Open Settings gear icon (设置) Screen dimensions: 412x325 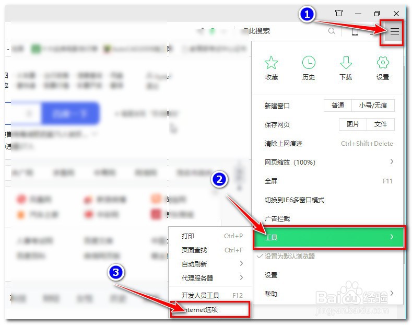(383, 68)
